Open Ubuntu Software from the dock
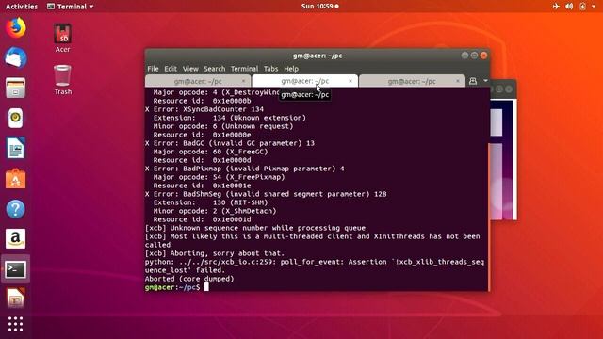The image size is (603, 339). pos(15,179)
